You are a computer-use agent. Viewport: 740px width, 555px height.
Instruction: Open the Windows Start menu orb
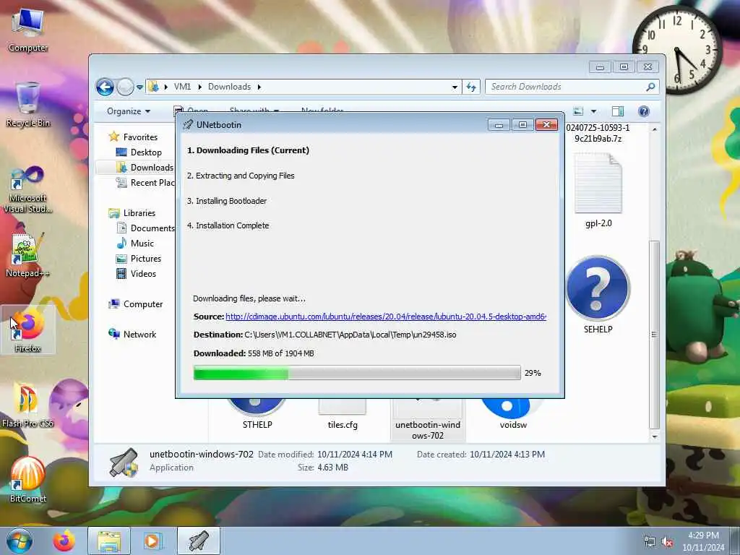coord(20,541)
